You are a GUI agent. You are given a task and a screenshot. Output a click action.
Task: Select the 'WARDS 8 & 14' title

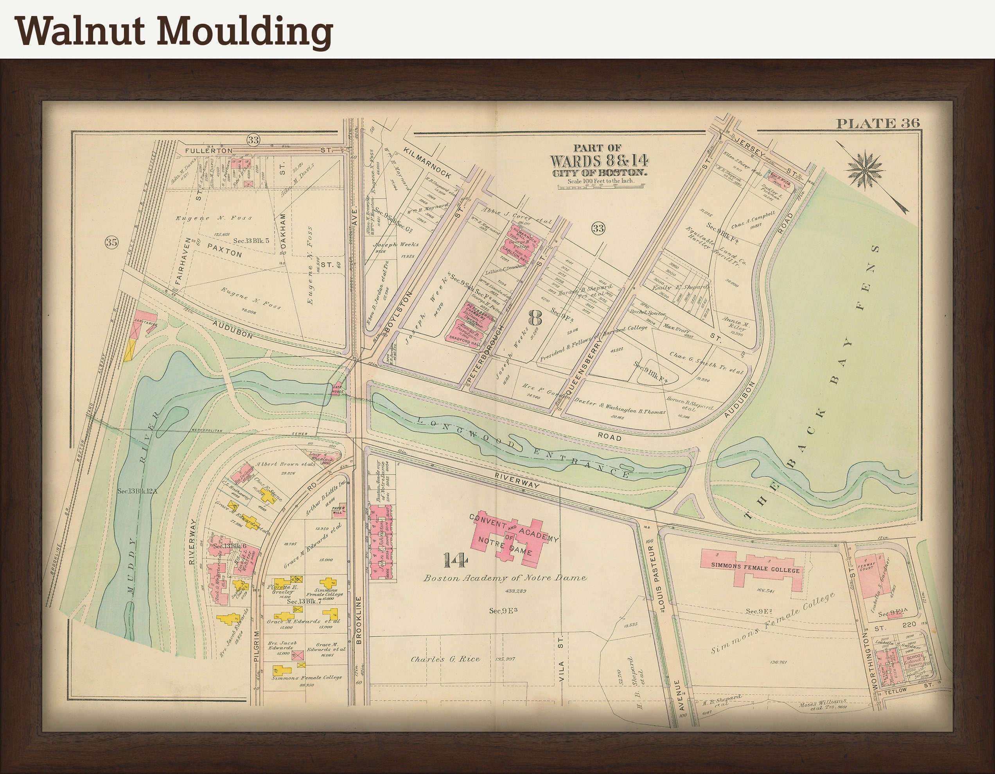pyautogui.click(x=599, y=161)
